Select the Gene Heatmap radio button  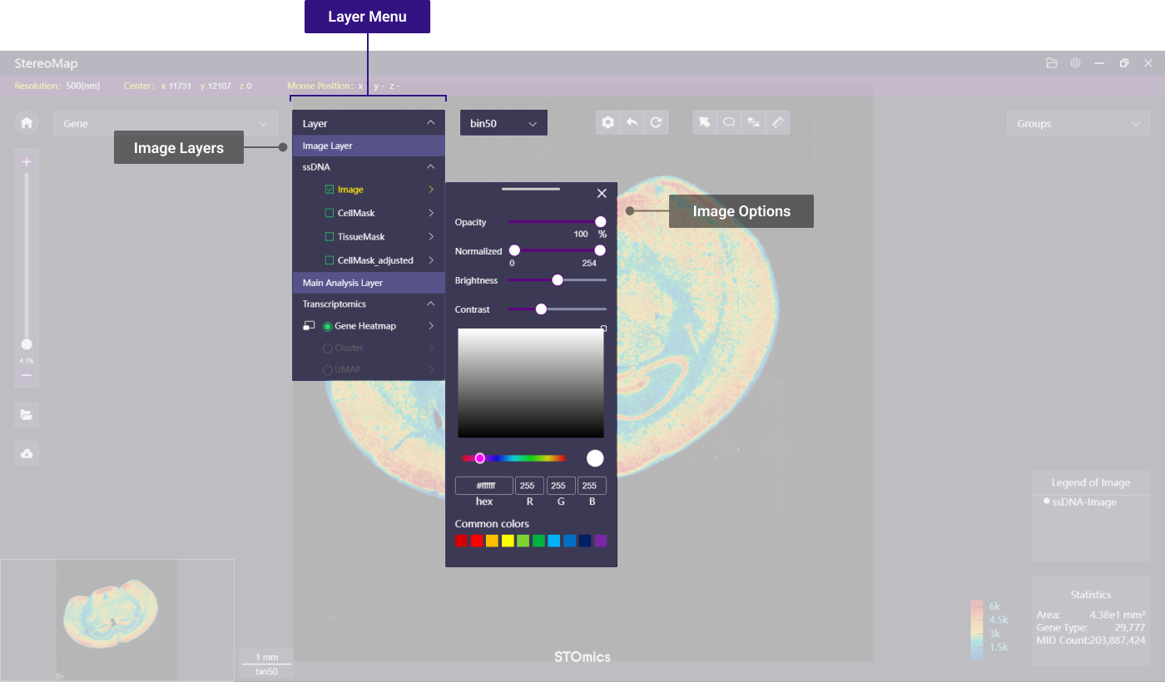(327, 326)
